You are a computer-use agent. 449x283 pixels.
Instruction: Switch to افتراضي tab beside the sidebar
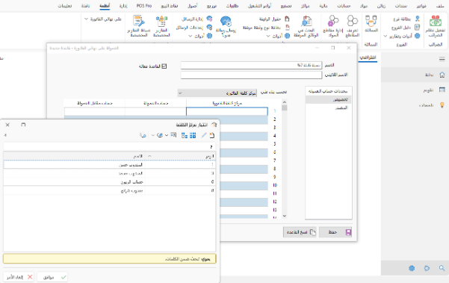click(368, 57)
